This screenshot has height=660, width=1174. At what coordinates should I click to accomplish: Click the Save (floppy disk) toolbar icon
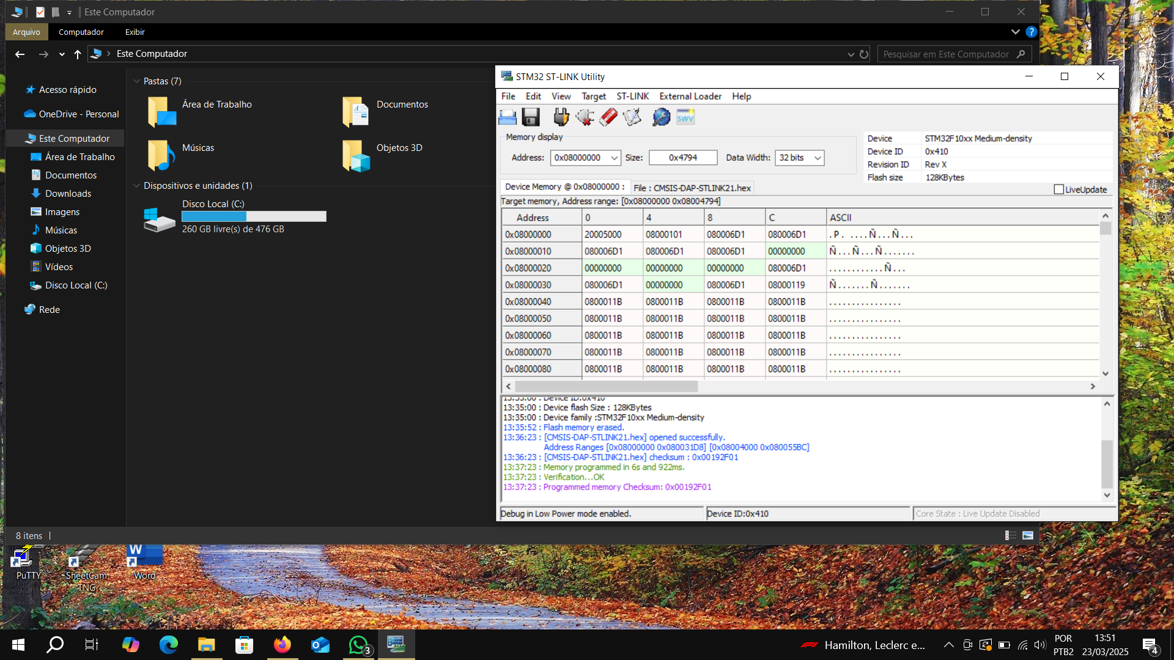(531, 117)
